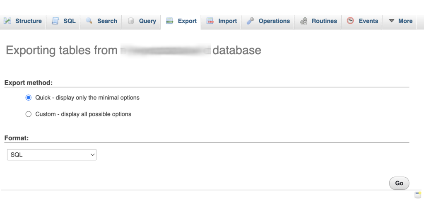424x212 pixels.
Task: Select Custom export method radio button
Action: [x=29, y=114]
